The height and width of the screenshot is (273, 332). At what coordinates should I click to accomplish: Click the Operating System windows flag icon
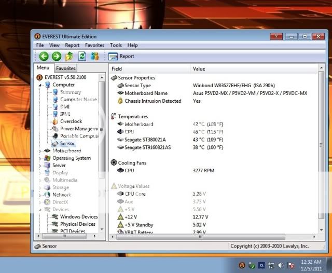pyautogui.click(x=47, y=158)
